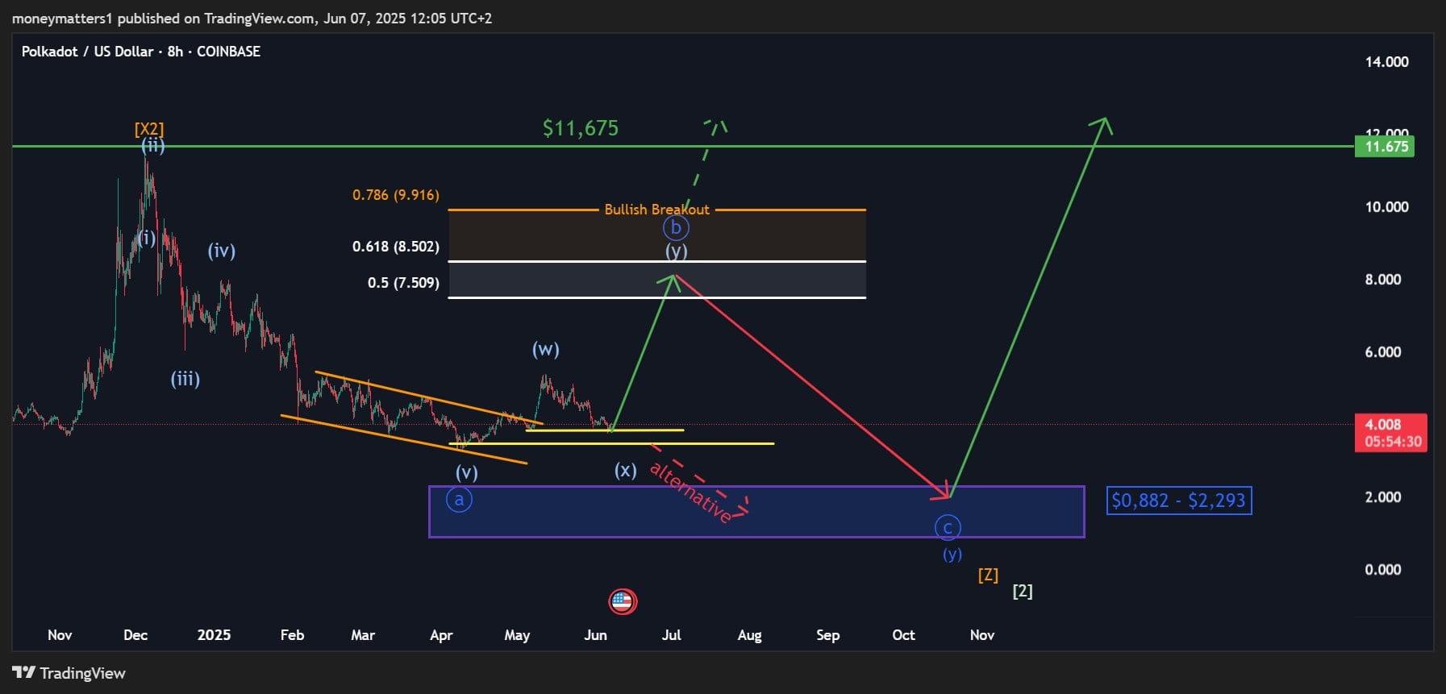The height and width of the screenshot is (694, 1446).
Task: Select the circled 'b' wave label
Action: tap(677, 227)
